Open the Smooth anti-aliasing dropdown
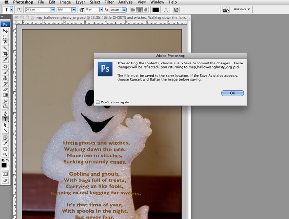The width and height of the screenshot is (289, 219). point(118,10)
